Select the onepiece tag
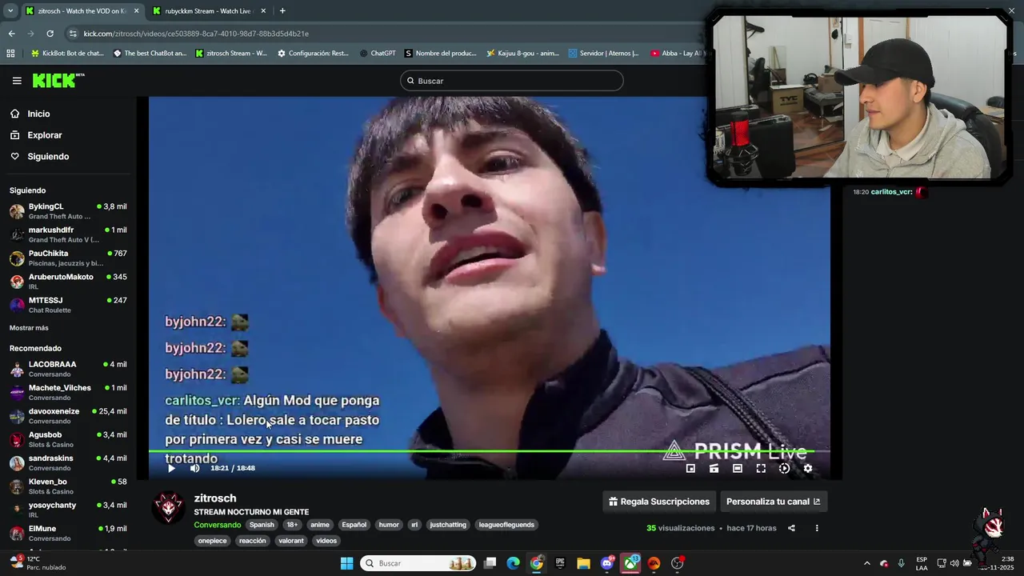The image size is (1024, 576). [213, 541]
